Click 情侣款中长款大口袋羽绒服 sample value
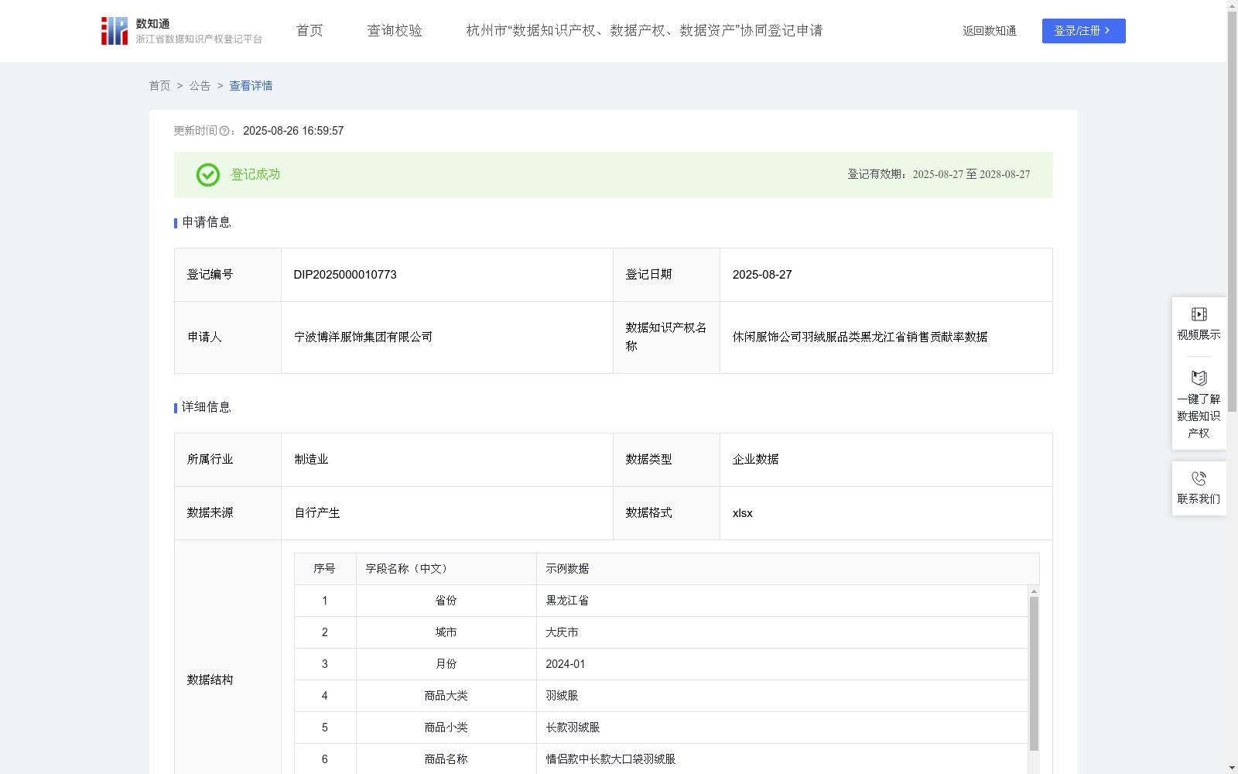Viewport: 1238px width, 774px height. point(610,759)
